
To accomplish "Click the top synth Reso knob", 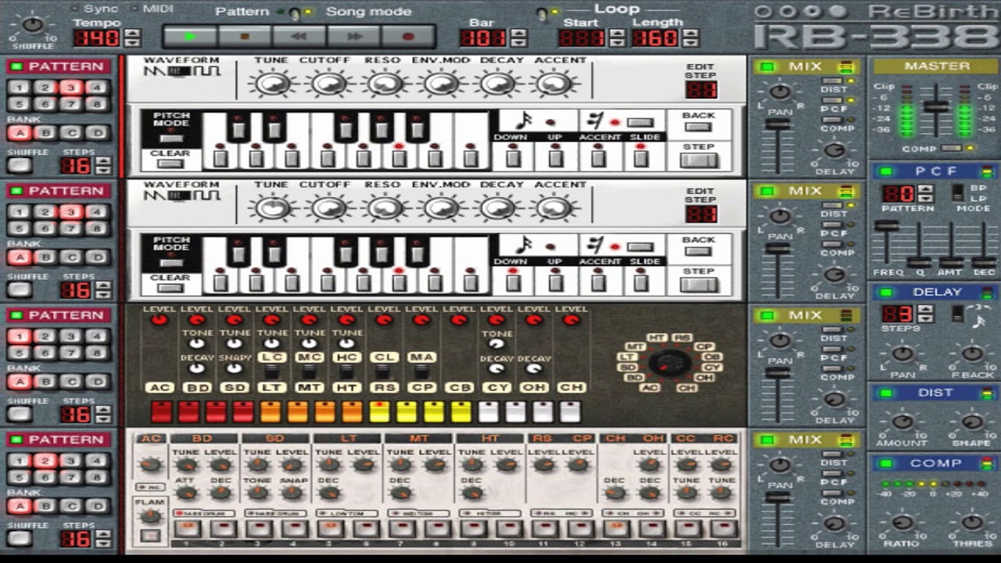I will (384, 84).
